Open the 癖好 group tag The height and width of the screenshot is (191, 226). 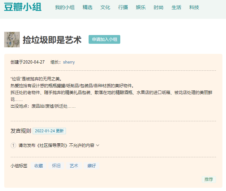pos(91,166)
